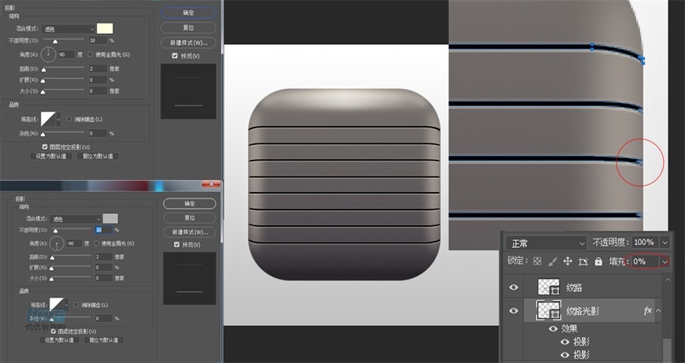Viewport: 685px width, 363px height.
Task: Click 设置为默认值 in the 30% opacity dialog
Action: [x=50, y=156]
